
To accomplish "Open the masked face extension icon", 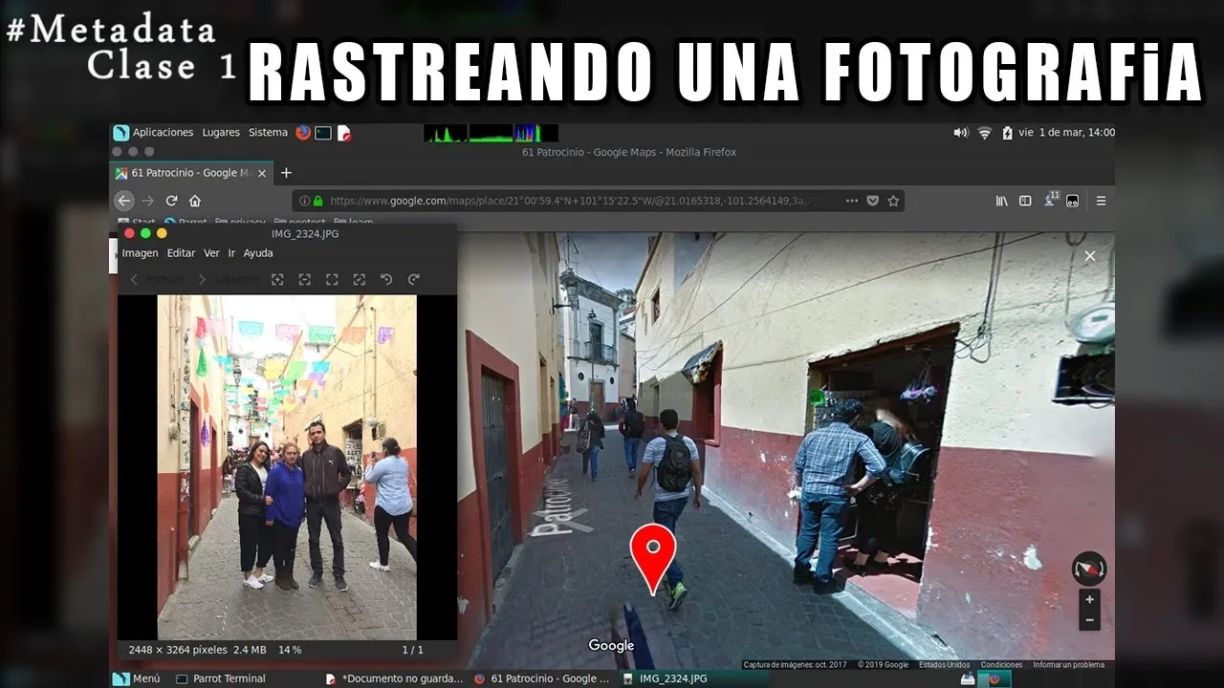I will [x=1073, y=201].
